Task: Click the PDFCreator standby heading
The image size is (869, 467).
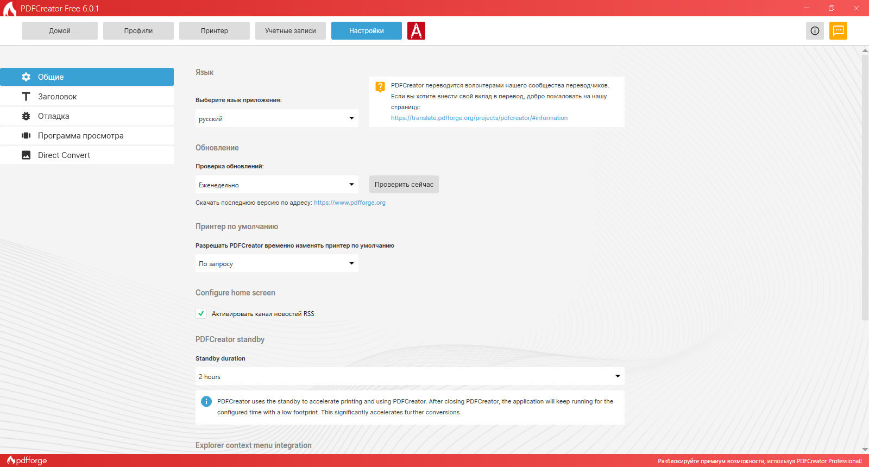Action: (x=230, y=339)
